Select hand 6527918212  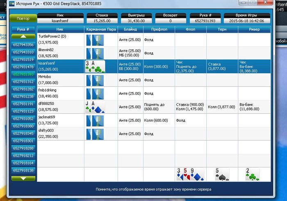pos(23,156)
